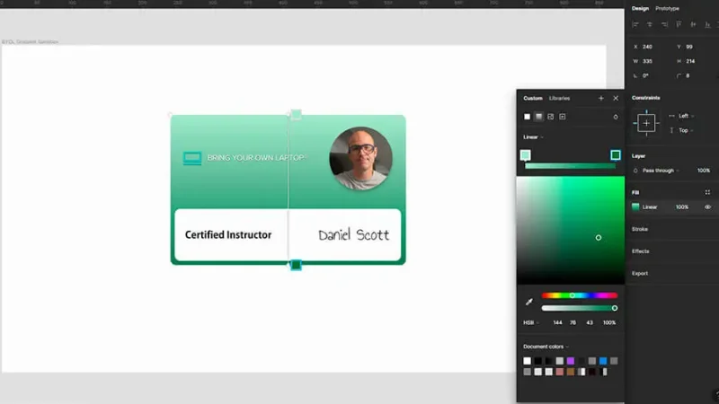Open the Linear gradient type dropdown

pyautogui.click(x=533, y=137)
